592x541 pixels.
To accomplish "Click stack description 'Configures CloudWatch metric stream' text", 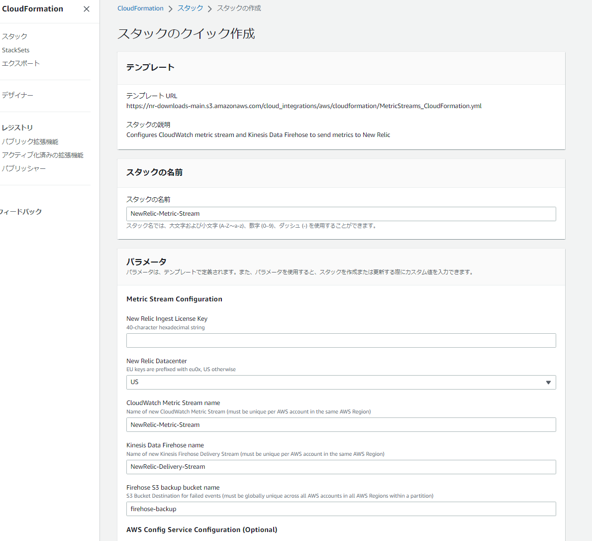I will pyautogui.click(x=258, y=135).
